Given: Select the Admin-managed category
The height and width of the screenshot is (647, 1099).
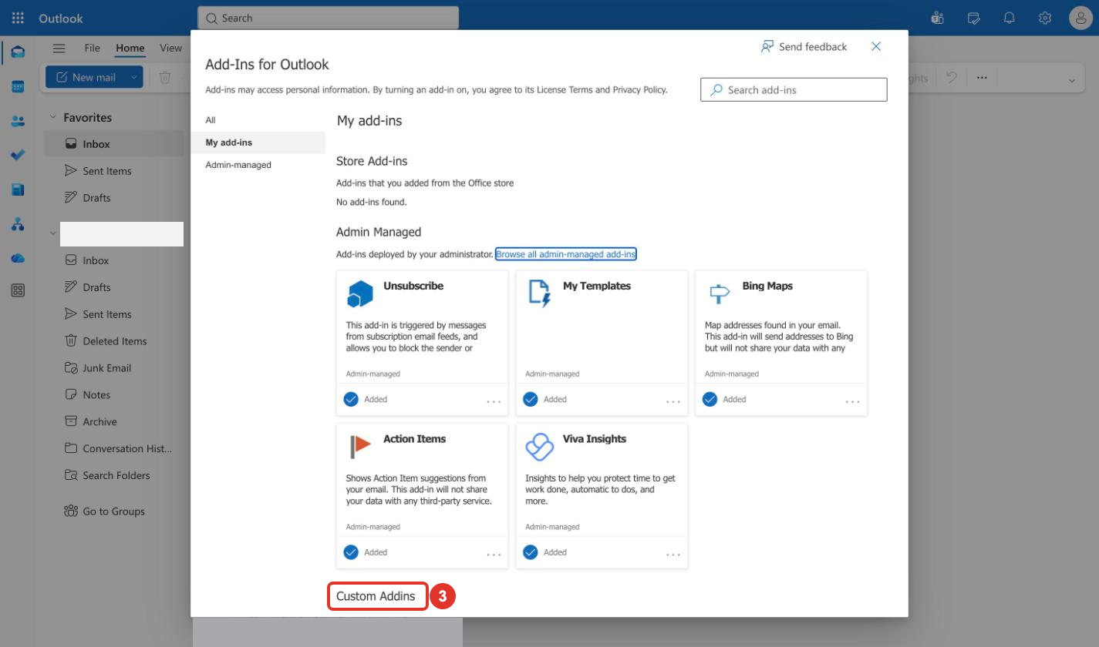Looking at the screenshot, I should tap(238, 165).
